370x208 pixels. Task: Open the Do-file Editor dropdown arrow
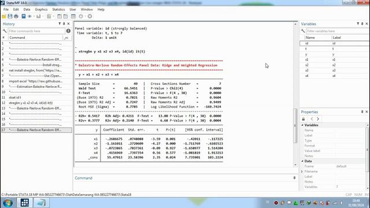(x=54, y=16)
